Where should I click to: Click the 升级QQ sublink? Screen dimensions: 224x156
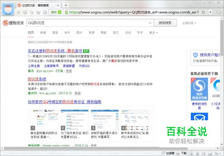[84, 66]
